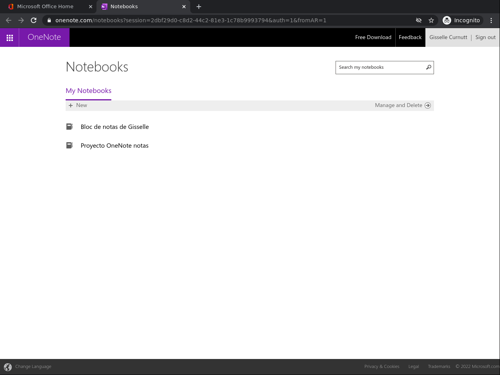500x375 pixels.
Task: Click Sign out
Action: [486, 37]
